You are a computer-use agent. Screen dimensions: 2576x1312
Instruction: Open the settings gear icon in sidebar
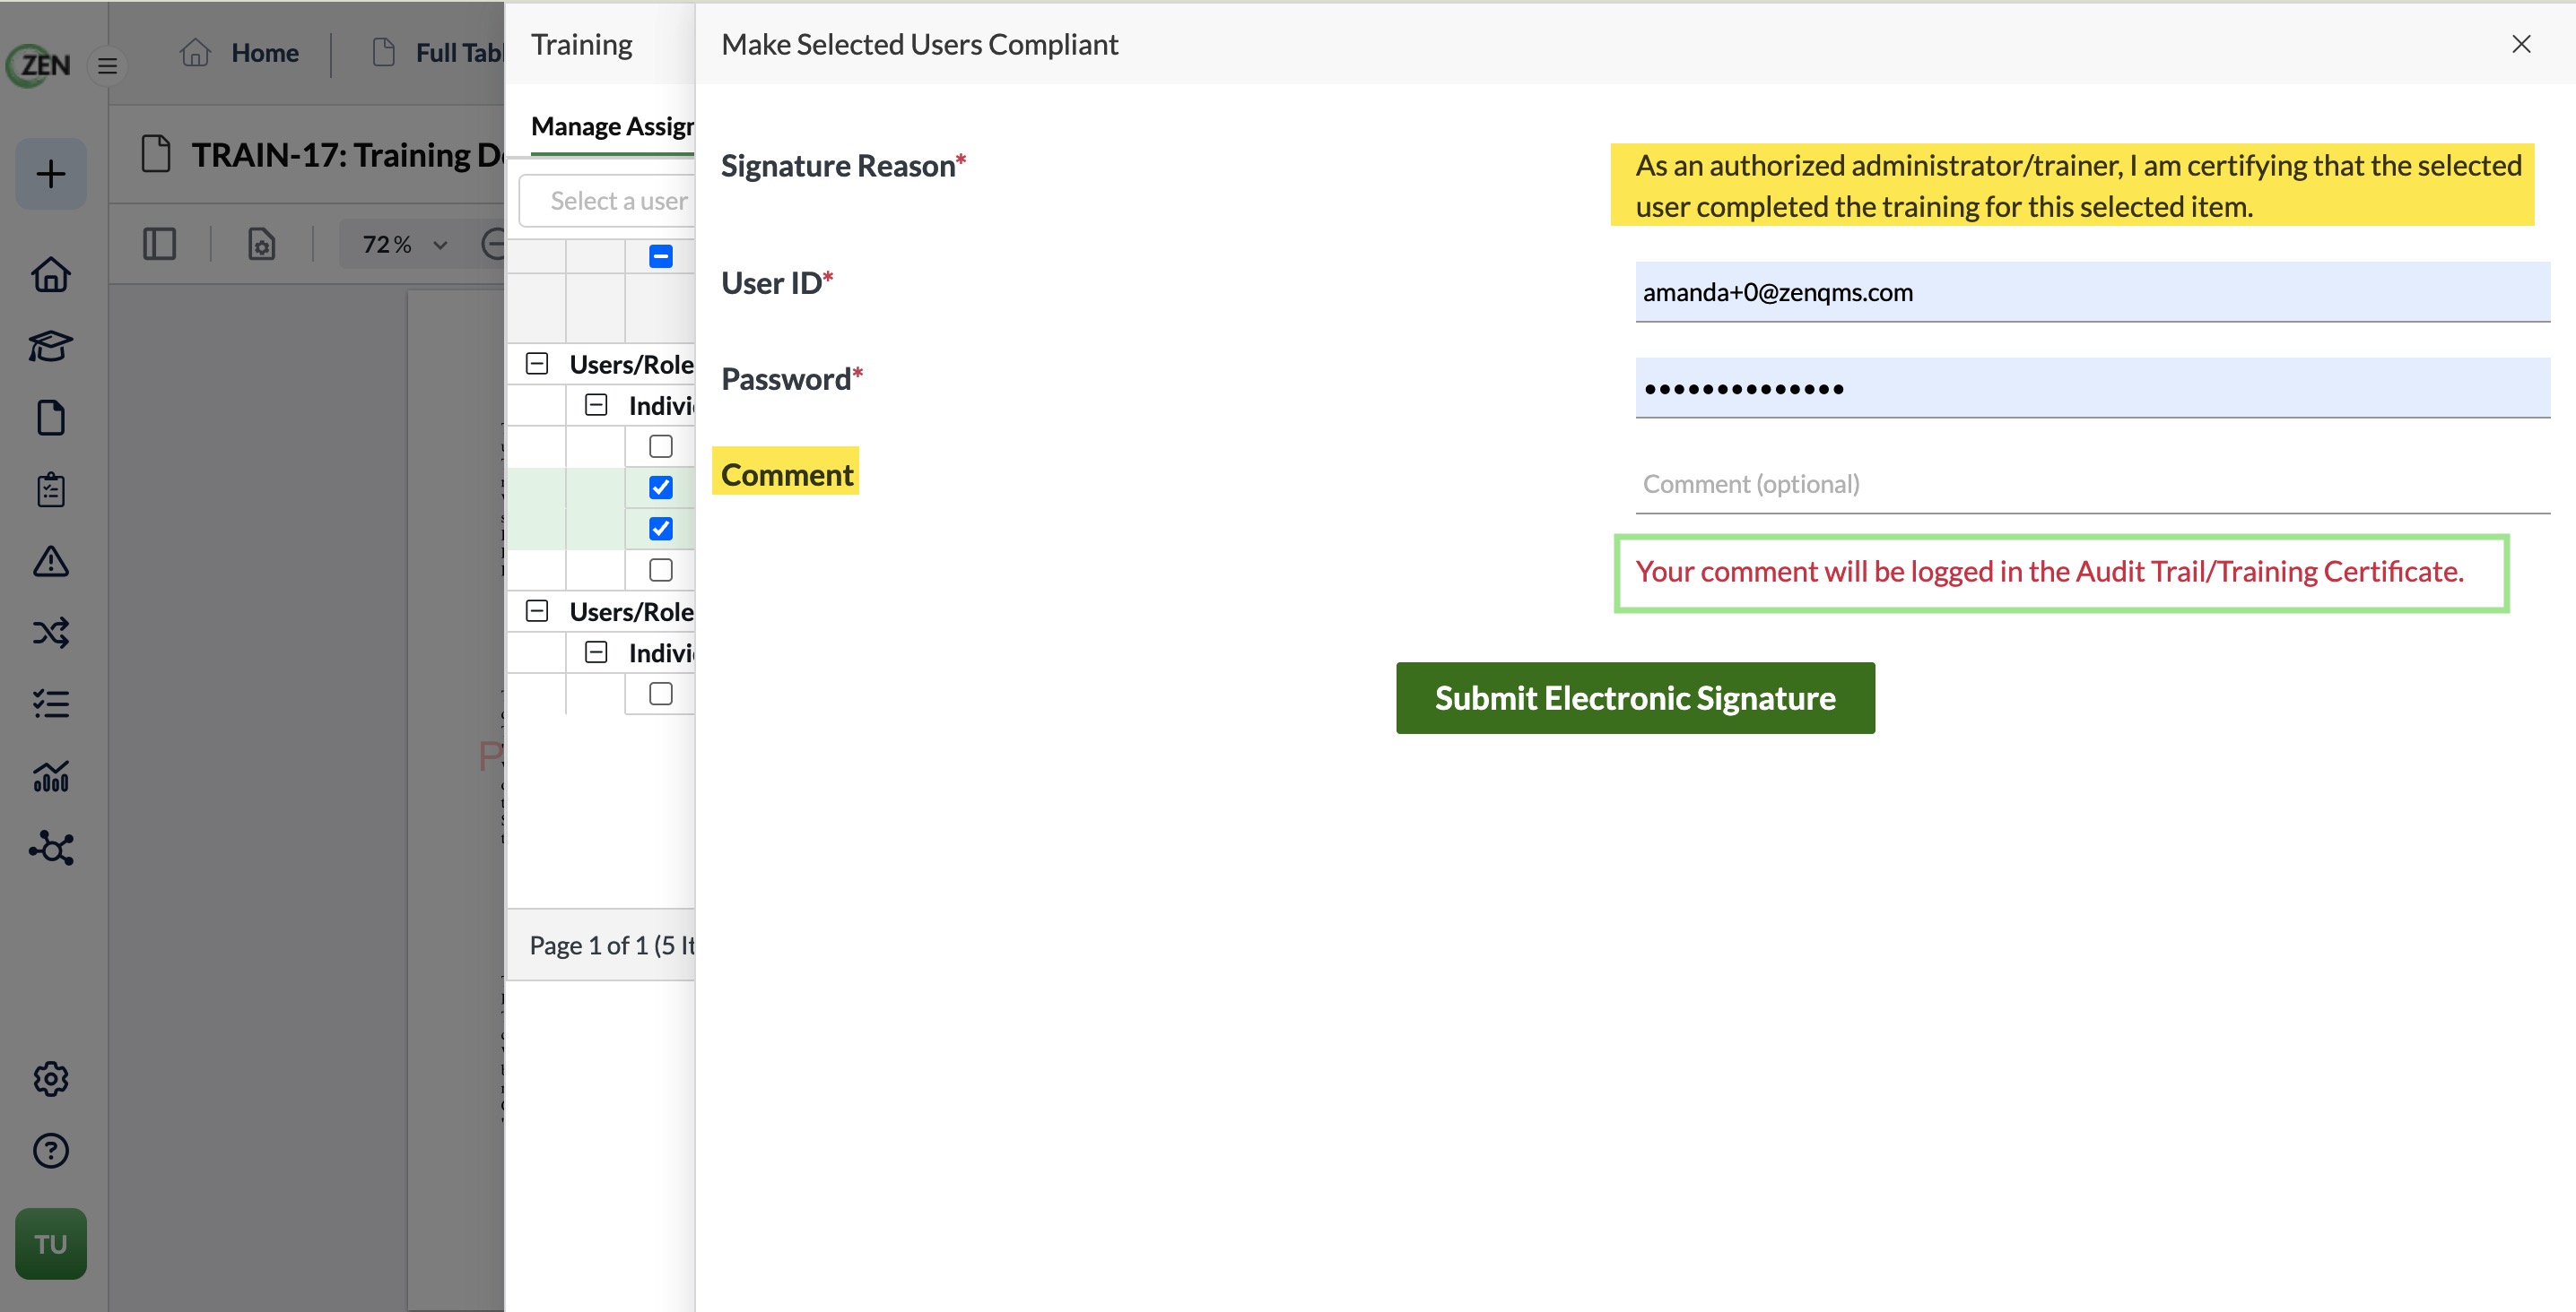51,1079
